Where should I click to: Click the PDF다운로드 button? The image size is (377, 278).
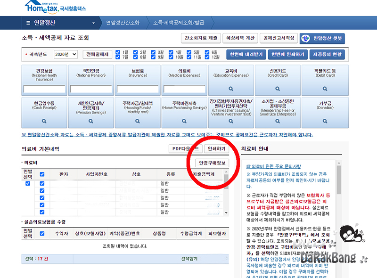pyautogui.click(x=185, y=149)
